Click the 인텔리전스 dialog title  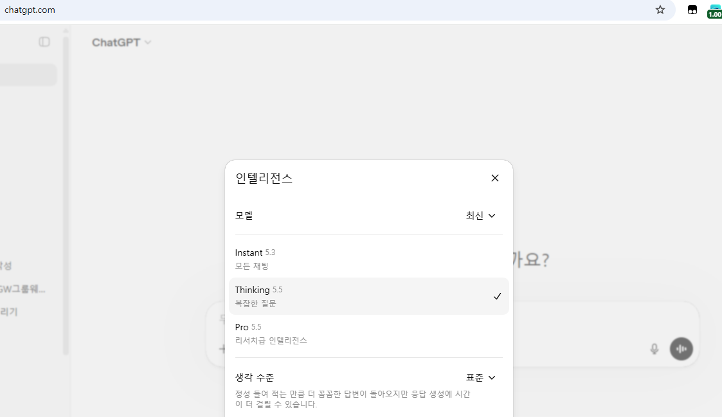click(x=264, y=178)
